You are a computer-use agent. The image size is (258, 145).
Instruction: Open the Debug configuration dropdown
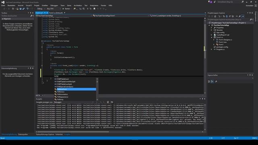point(41,9)
